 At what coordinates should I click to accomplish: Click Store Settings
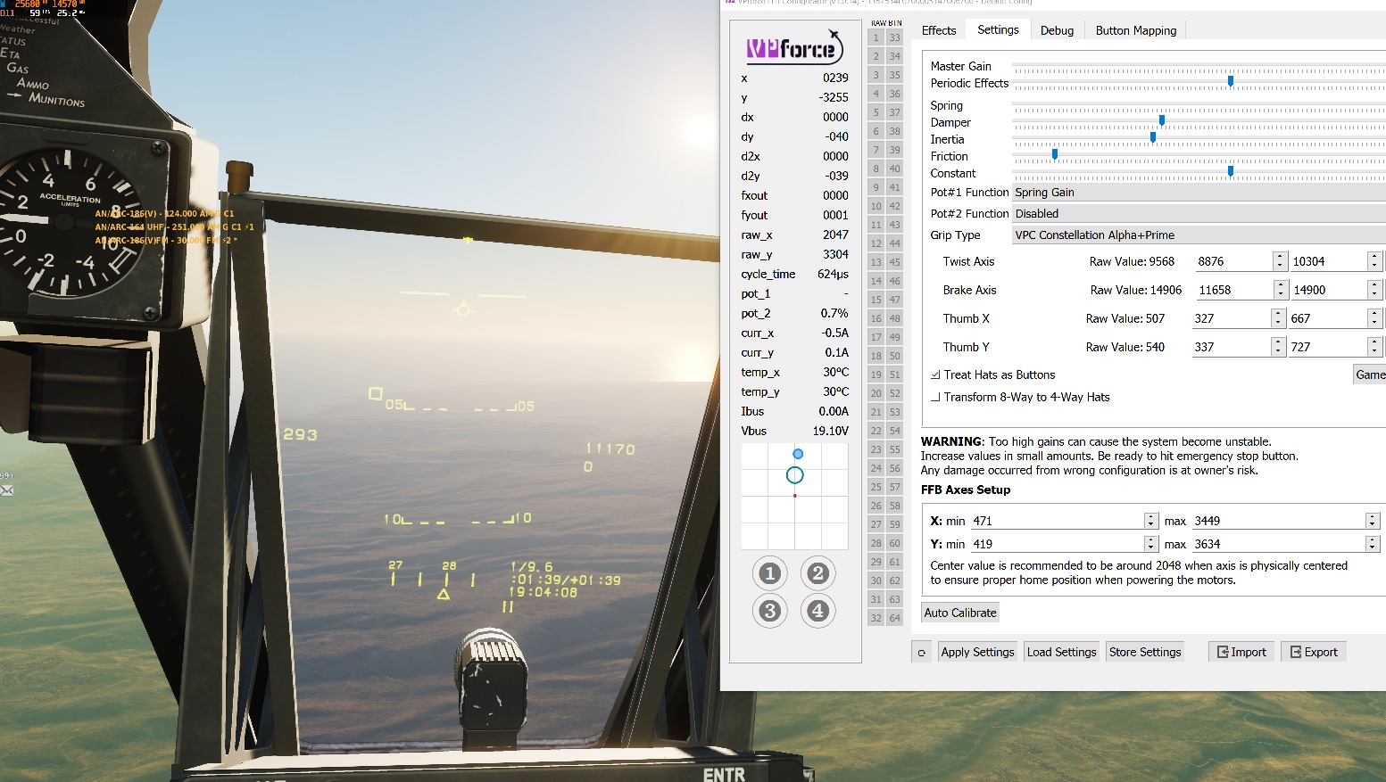(x=1145, y=652)
